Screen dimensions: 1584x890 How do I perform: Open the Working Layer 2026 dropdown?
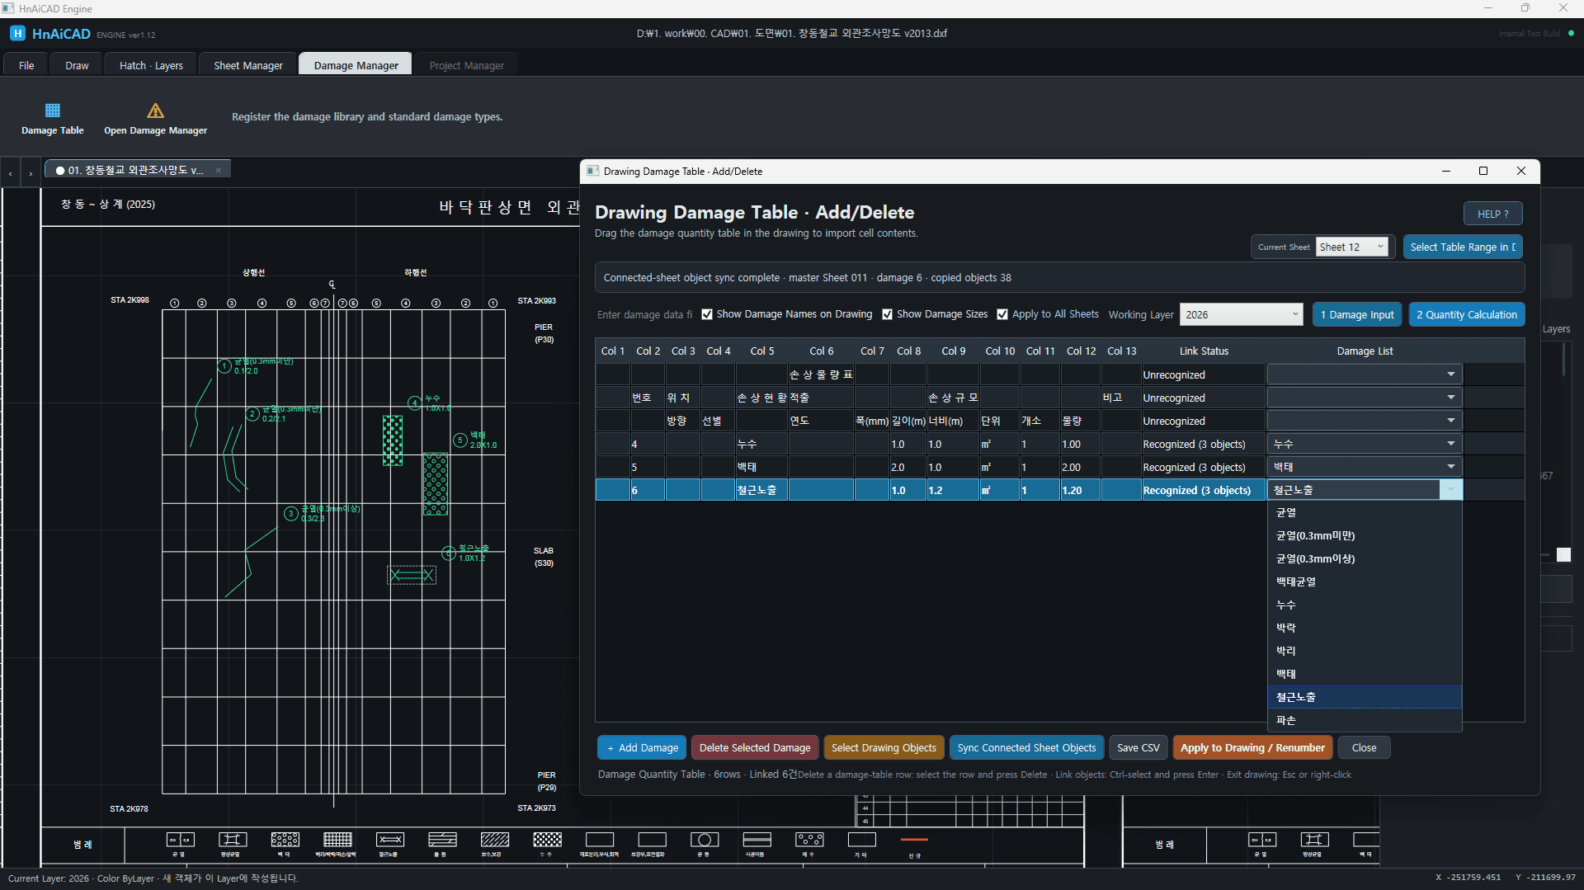[1241, 314]
